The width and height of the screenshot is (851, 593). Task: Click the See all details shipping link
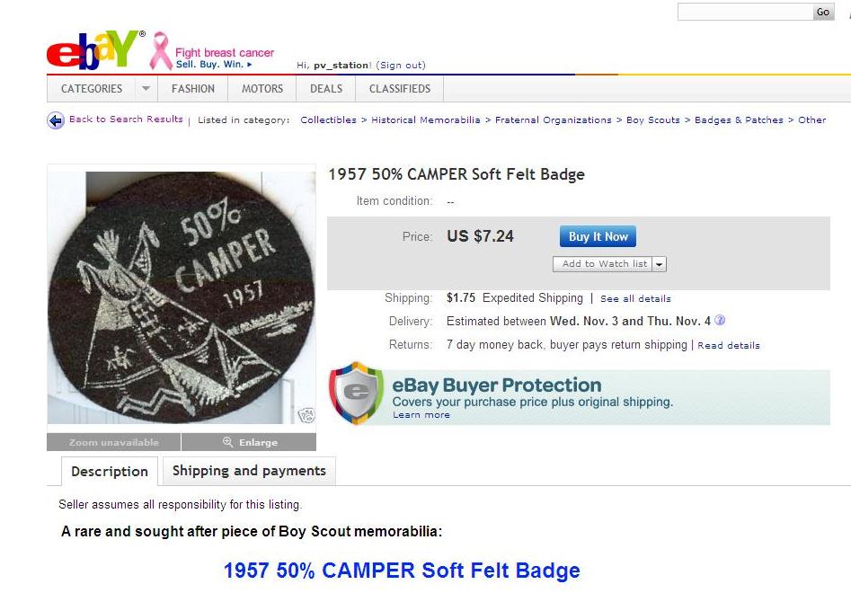pos(635,298)
